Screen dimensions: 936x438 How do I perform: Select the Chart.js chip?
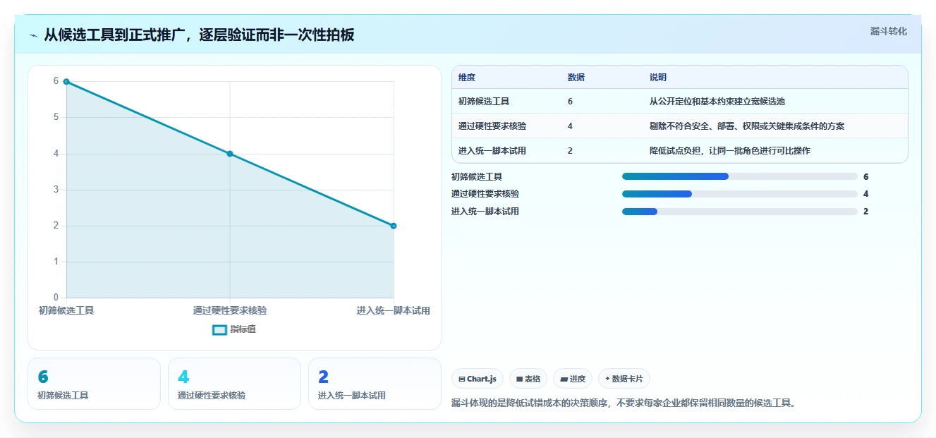click(478, 379)
